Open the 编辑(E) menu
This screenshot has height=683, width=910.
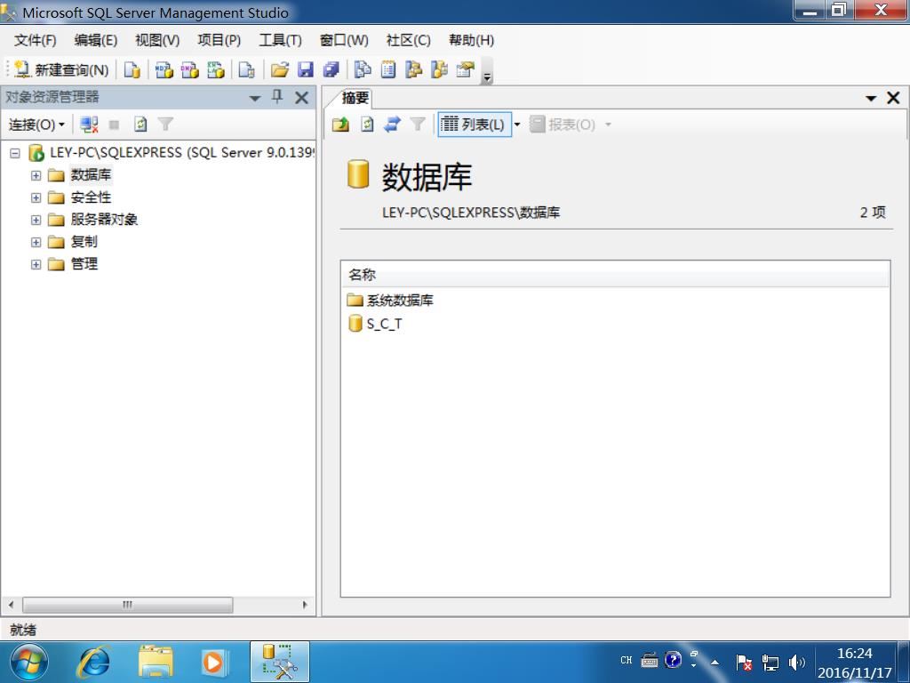coord(96,40)
